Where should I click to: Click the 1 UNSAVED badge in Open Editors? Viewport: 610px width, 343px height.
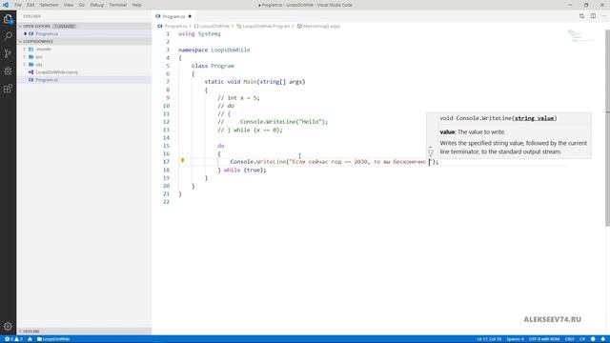(64, 26)
